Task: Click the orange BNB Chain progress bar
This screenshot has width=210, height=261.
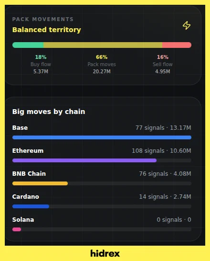Action: (40, 183)
